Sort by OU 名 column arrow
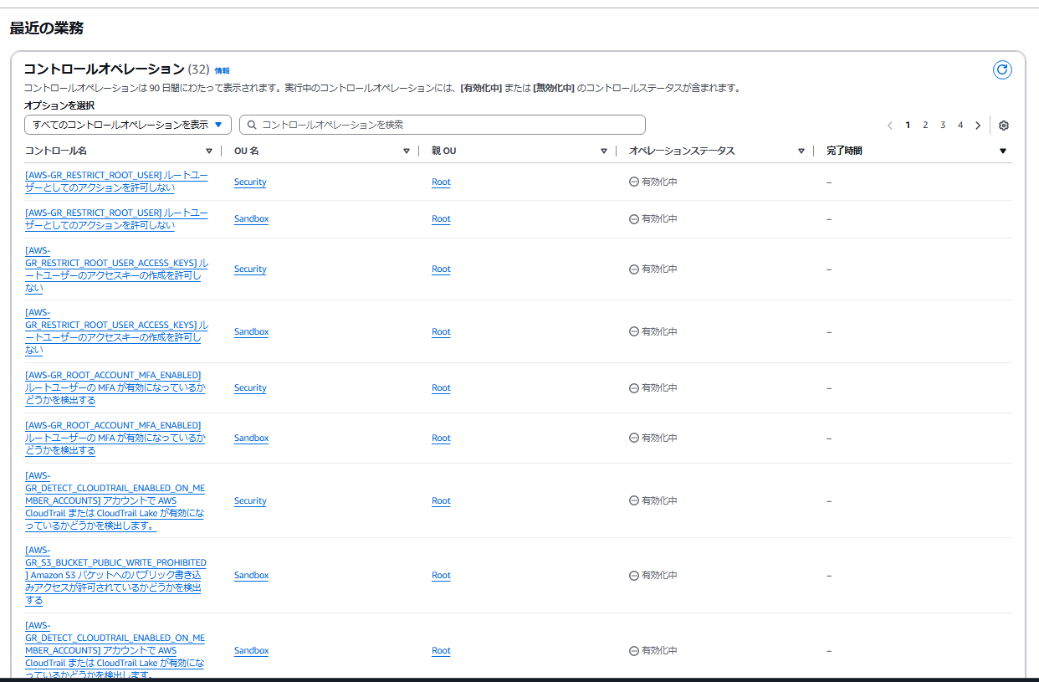Viewport: 1039px width, 682px height. pyautogui.click(x=407, y=151)
